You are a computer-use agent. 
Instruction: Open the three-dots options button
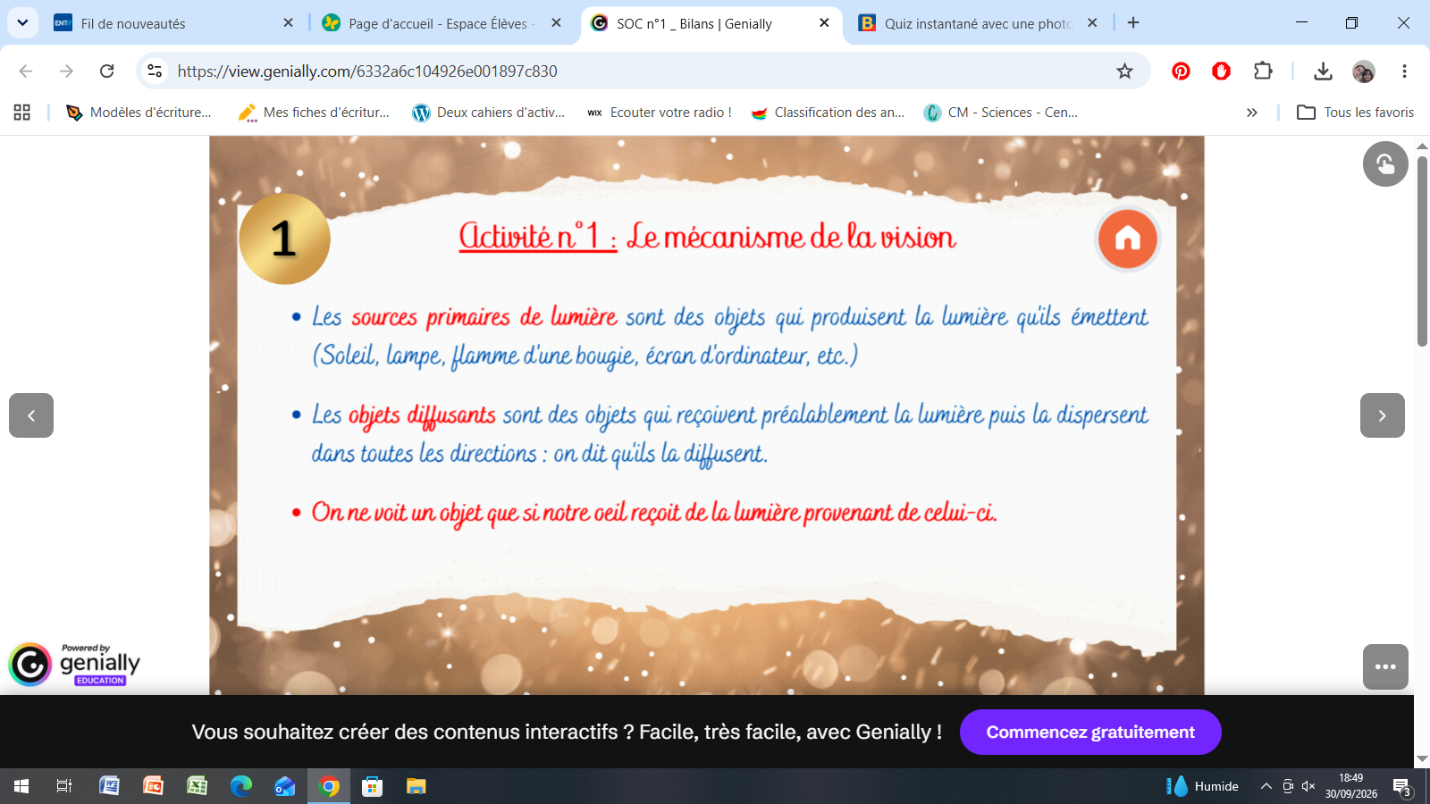pos(1385,666)
